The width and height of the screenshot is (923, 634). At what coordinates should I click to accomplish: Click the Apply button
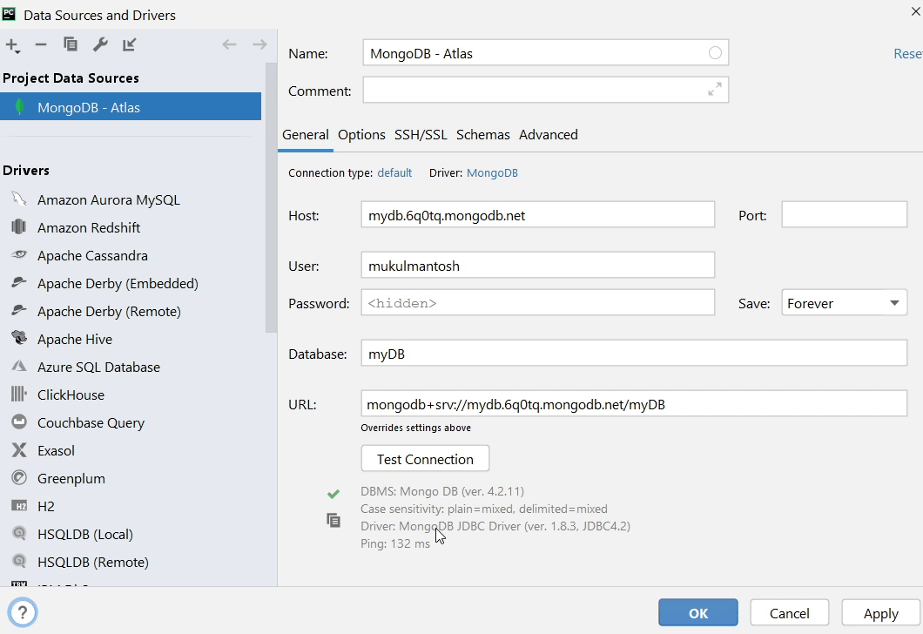coord(880,613)
